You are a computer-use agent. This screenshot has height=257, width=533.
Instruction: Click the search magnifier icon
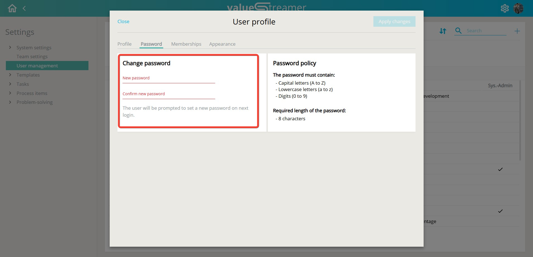pyautogui.click(x=458, y=31)
